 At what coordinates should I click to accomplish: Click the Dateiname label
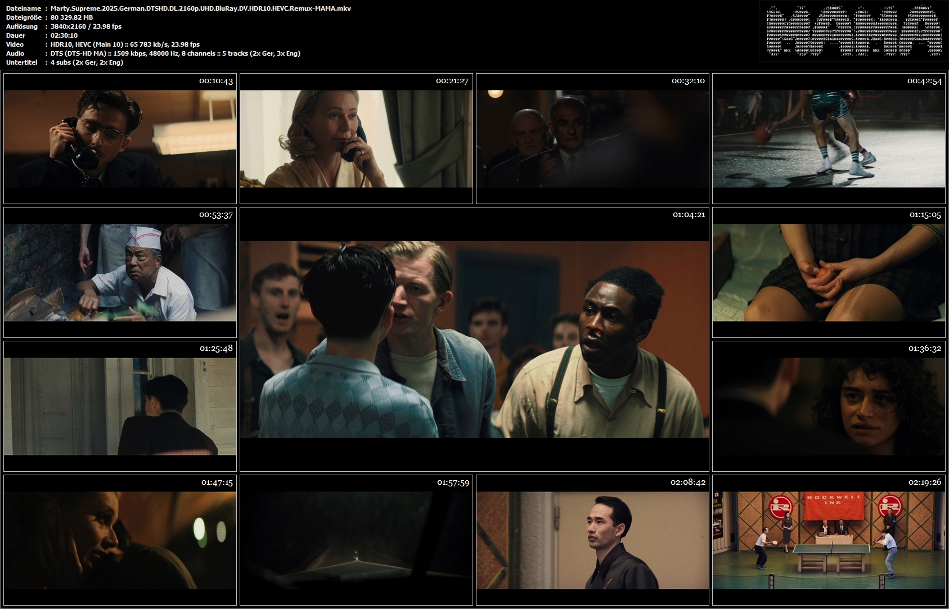point(24,8)
